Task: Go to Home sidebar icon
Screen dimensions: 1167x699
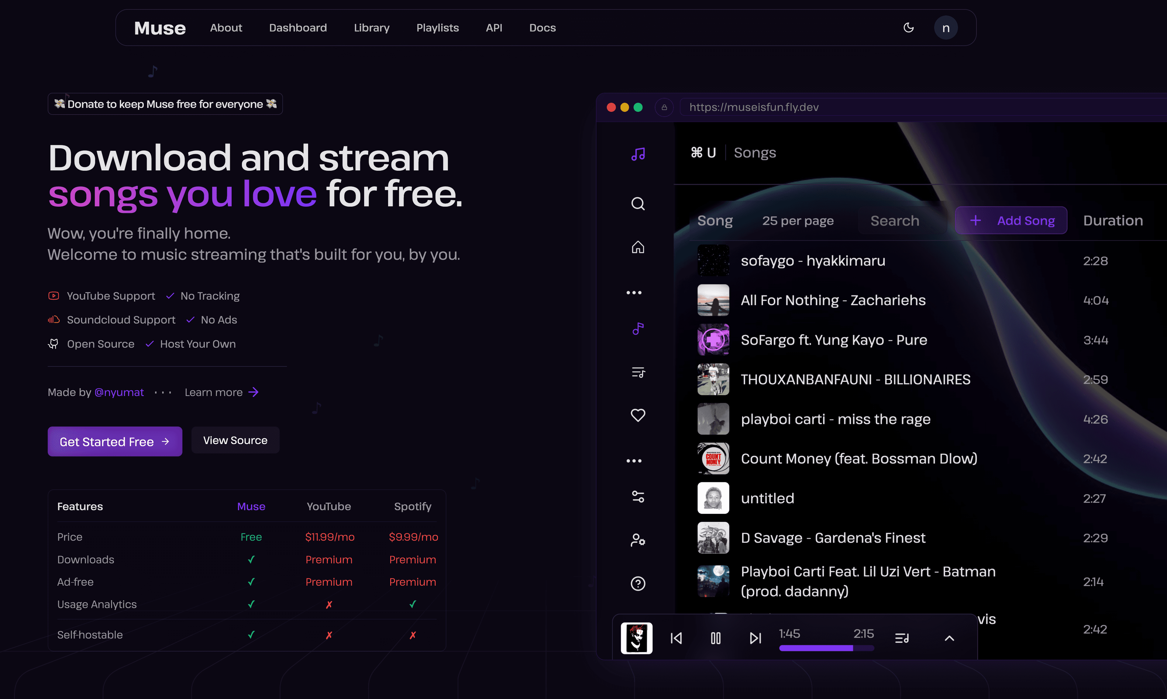Action: click(x=638, y=247)
